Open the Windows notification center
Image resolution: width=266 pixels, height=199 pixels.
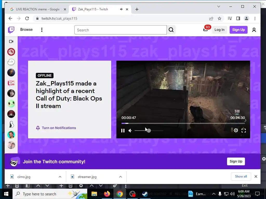click(x=257, y=194)
